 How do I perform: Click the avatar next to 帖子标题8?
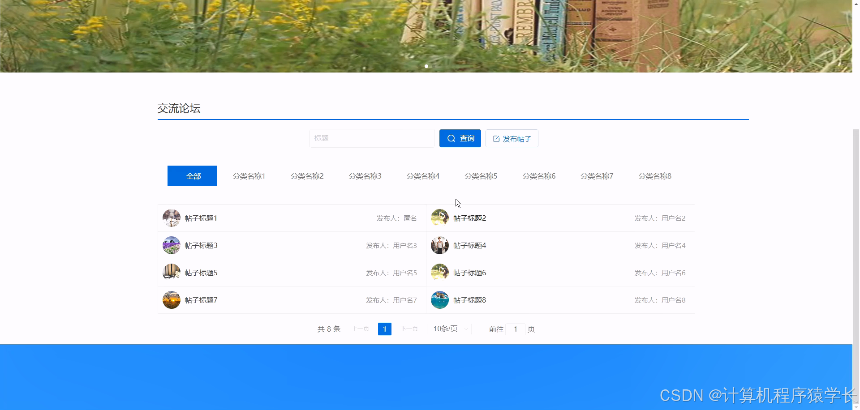439,300
